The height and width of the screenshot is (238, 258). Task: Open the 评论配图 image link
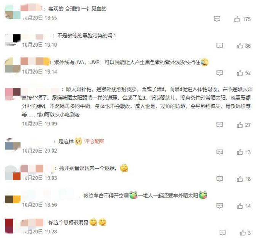click(x=94, y=142)
